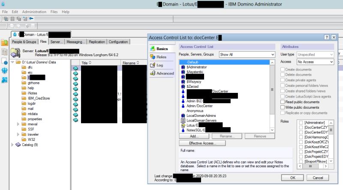Screen dimensions: 343x190
Task: Click the $Wszyscy group icon
Action: click(183, 82)
